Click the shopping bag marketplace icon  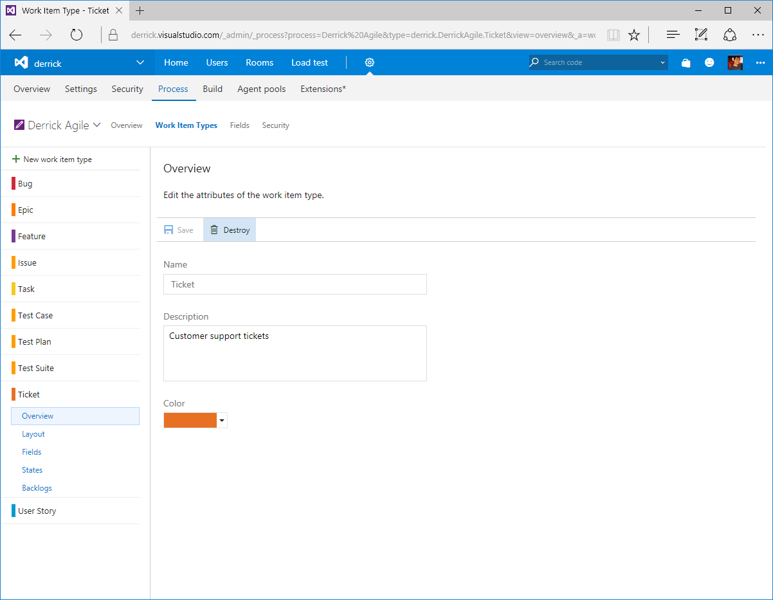[x=686, y=63]
